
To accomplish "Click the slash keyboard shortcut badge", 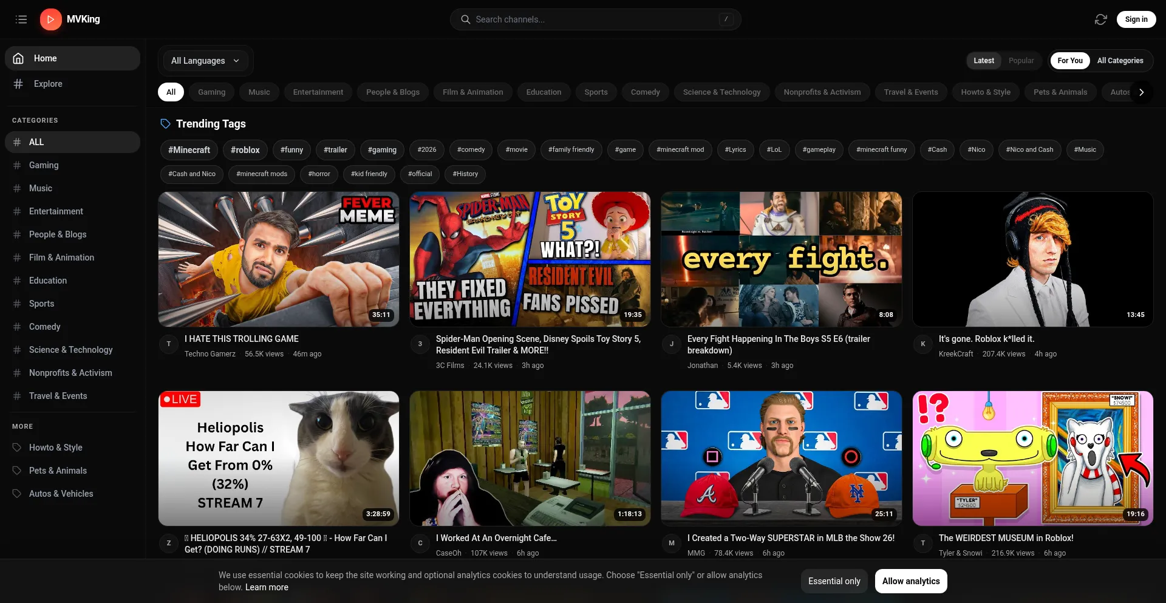I will (x=726, y=19).
